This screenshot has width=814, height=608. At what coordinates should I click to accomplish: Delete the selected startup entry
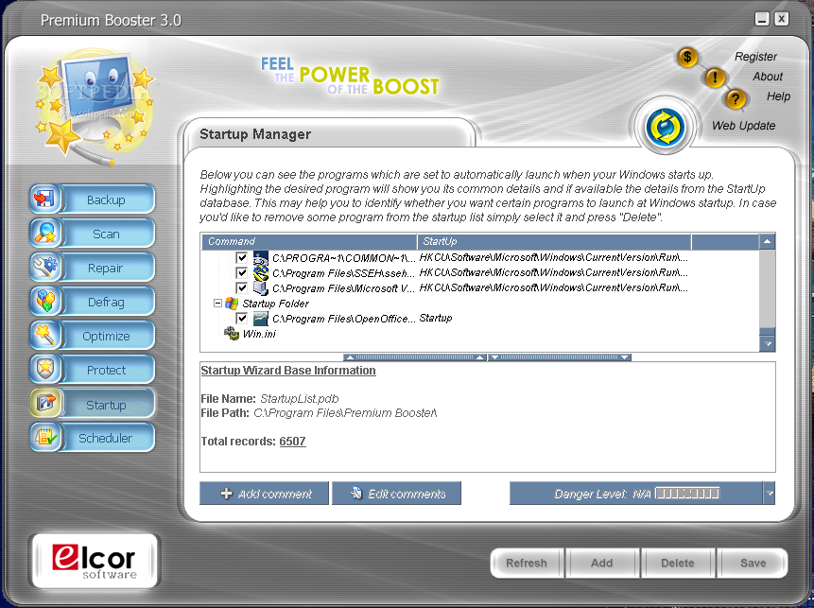(x=678, y=563)
